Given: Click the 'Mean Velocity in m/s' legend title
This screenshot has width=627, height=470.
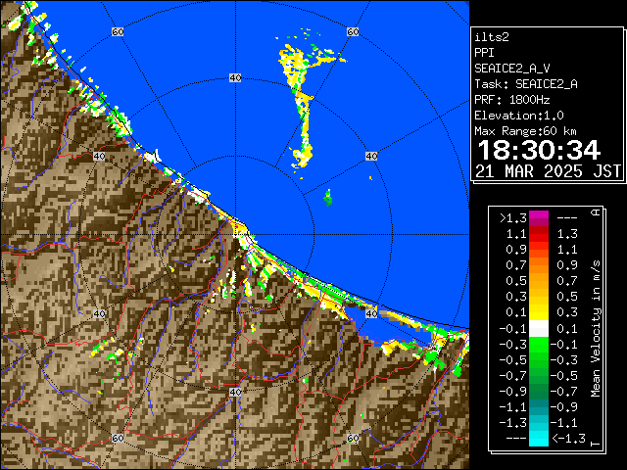Looking at the screenshot, I should pyautogui.click(x=596, y=328).
